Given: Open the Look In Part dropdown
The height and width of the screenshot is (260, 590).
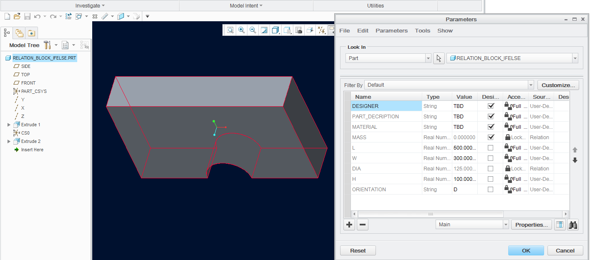Looking at the screenshot, I should (428, 58).
